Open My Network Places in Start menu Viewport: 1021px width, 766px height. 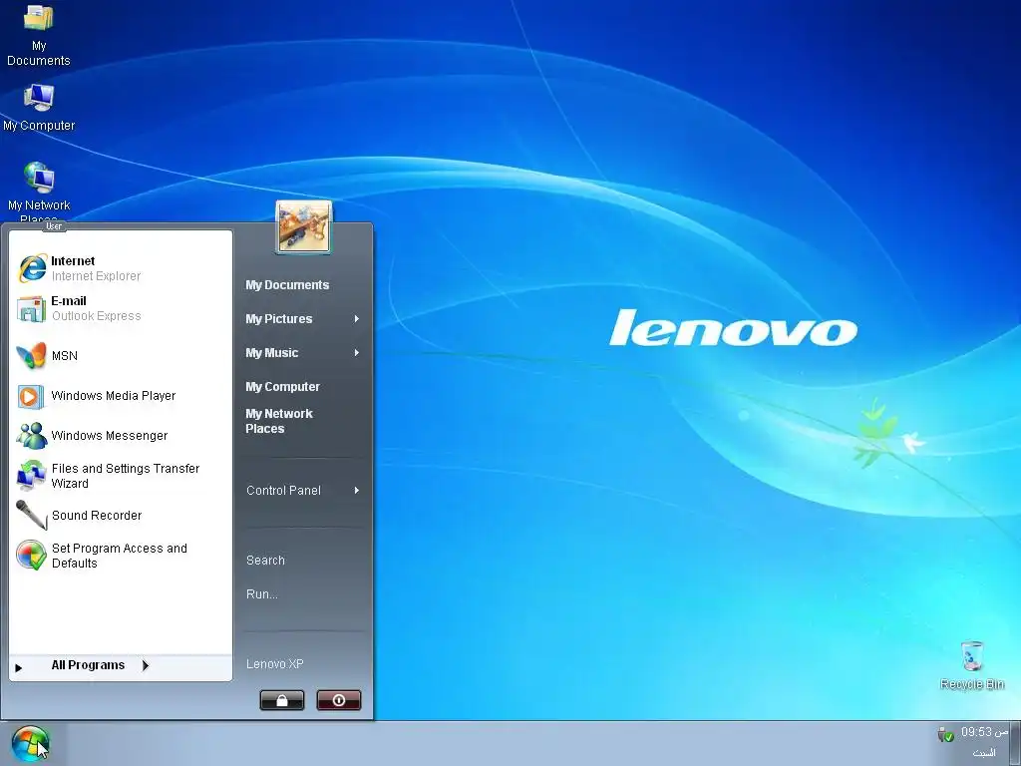[279, 422]
